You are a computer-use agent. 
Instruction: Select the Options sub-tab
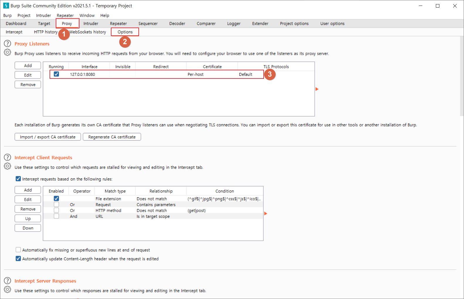[x=125, y=32]
